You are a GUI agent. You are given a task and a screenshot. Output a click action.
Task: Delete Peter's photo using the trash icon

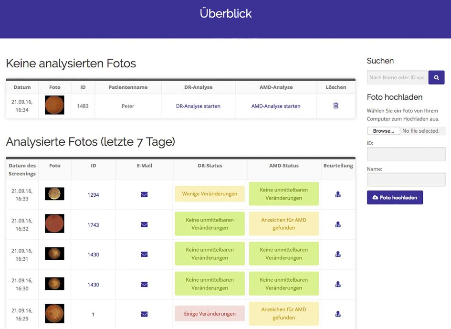click(336, 106)
